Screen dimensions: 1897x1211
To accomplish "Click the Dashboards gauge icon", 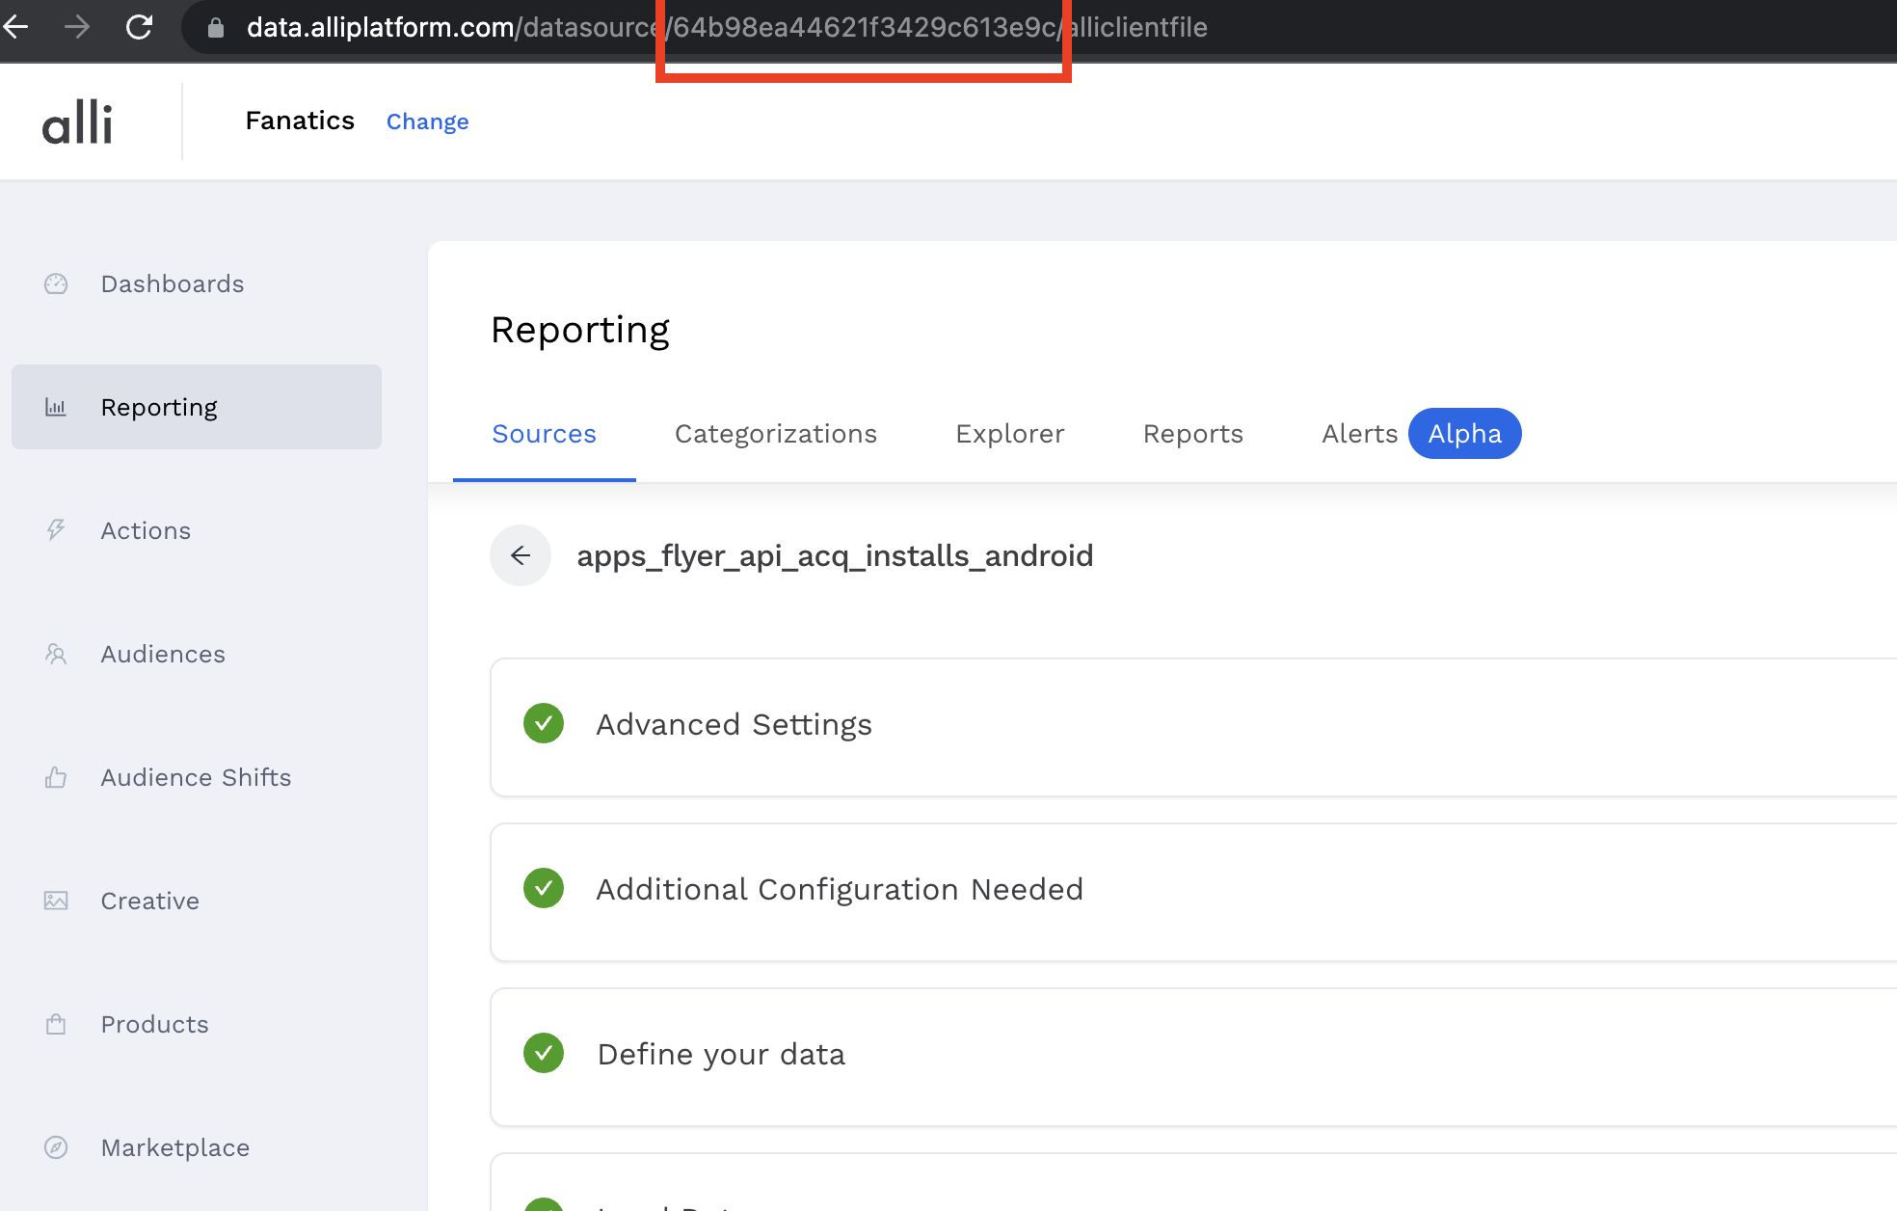I will [x=56, y=283].
